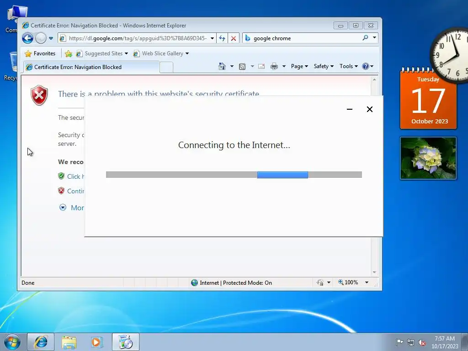Open the Tools menu
This screenshot has height=351, width=468.
click(348, 66)
